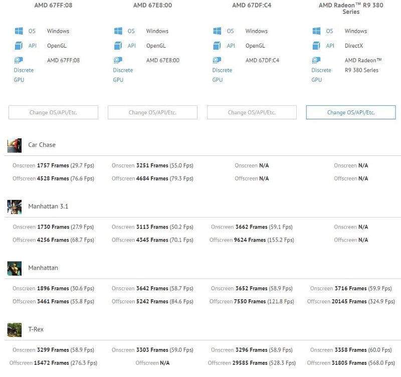Screen dimensions: 401x377
Task: Click the Discrete GPU icon under AMD 67E8:00
Action: tap(118, 60)
